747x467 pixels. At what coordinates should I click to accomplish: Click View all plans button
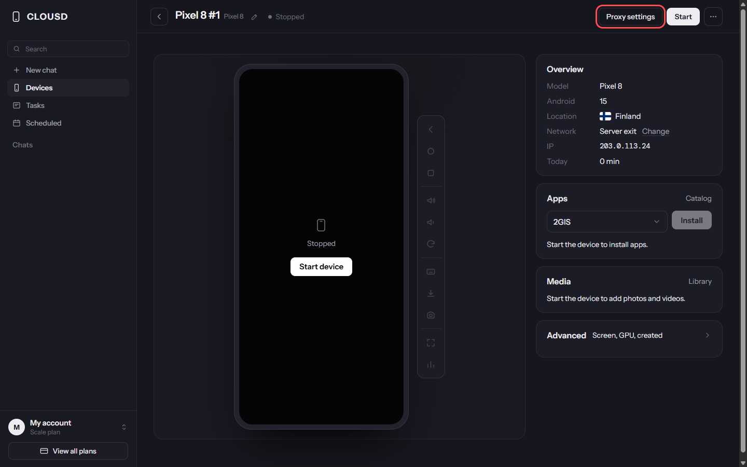point(68,451)
